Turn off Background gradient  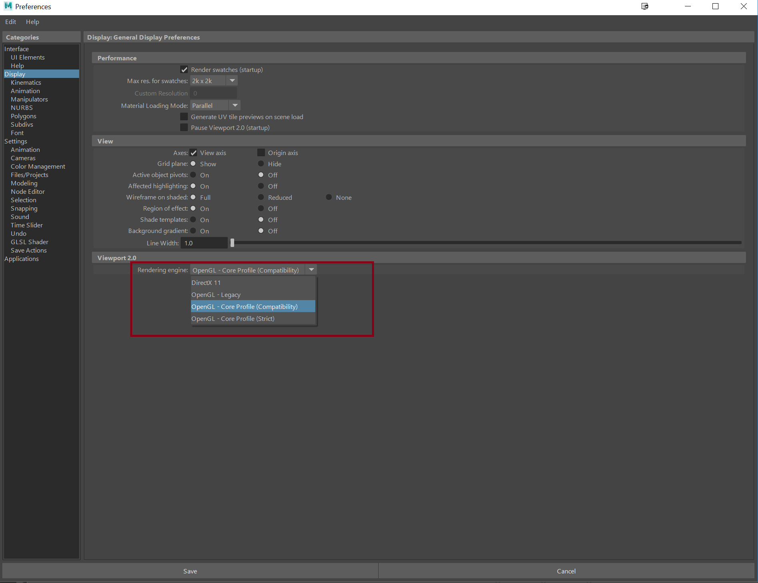pos(261,231)
